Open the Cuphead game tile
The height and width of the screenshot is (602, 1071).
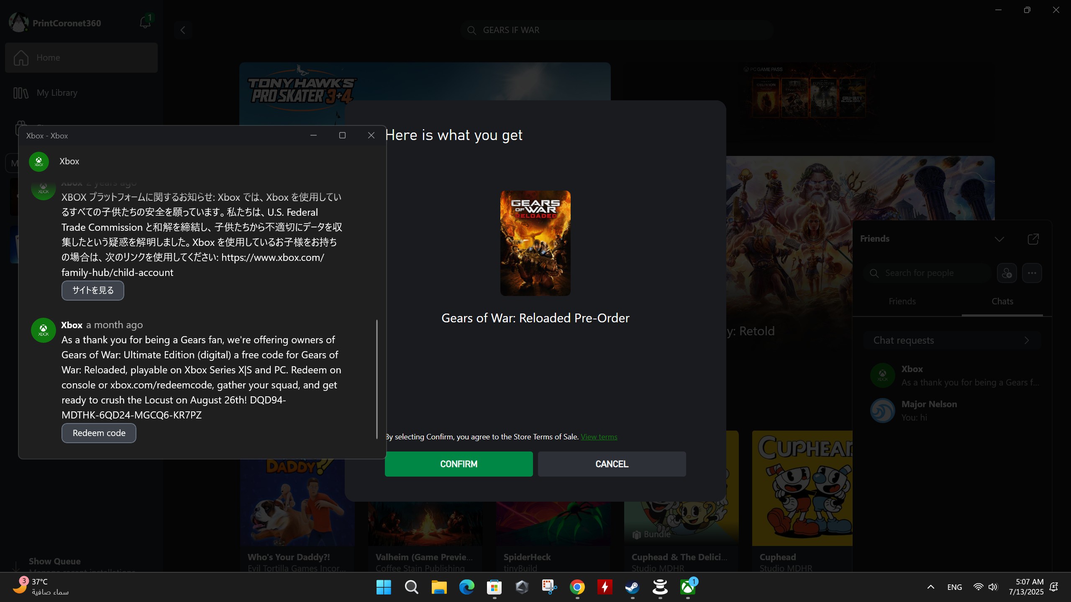click(x=802, y=502)
